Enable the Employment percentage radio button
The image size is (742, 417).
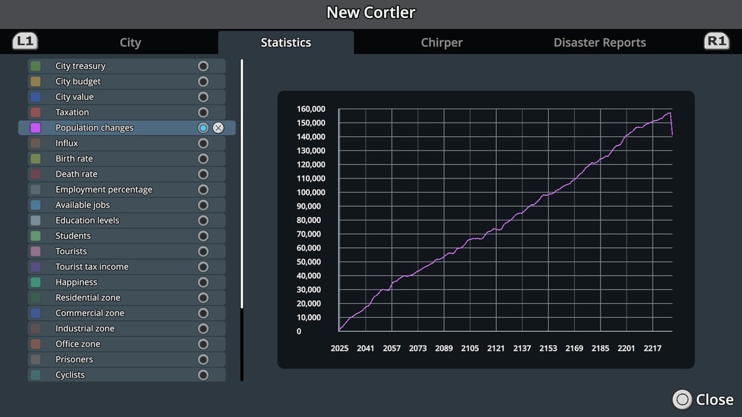pos(203,190)
